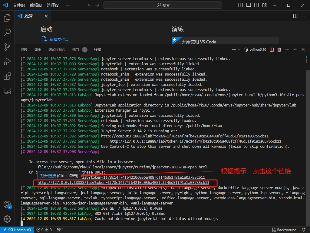This screenshot has width=310, height=233.
Task: Open the Explorer view in activity bar
Action: 7,18
